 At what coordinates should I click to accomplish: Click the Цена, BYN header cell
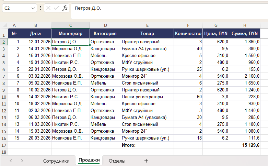pos(216,33)
